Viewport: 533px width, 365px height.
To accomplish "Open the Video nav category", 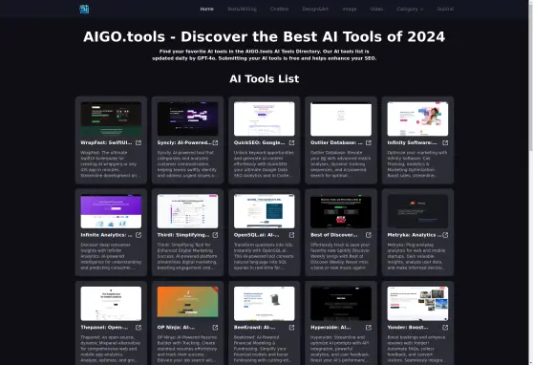I will click(376, 9).
